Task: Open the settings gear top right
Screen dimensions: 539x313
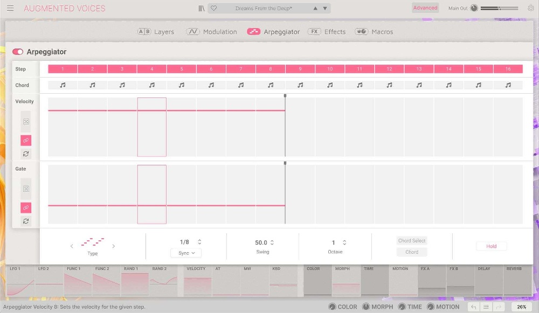Action: tap(531, 7)
